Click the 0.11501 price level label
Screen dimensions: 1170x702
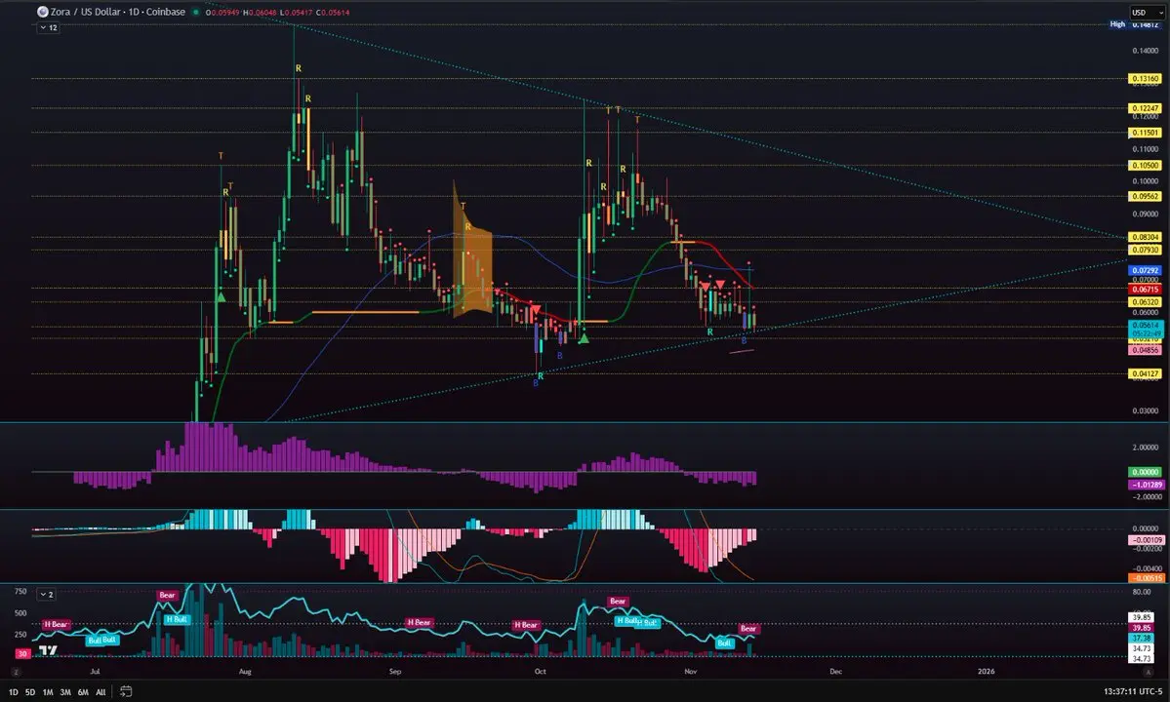click(x=1145, y=133)
